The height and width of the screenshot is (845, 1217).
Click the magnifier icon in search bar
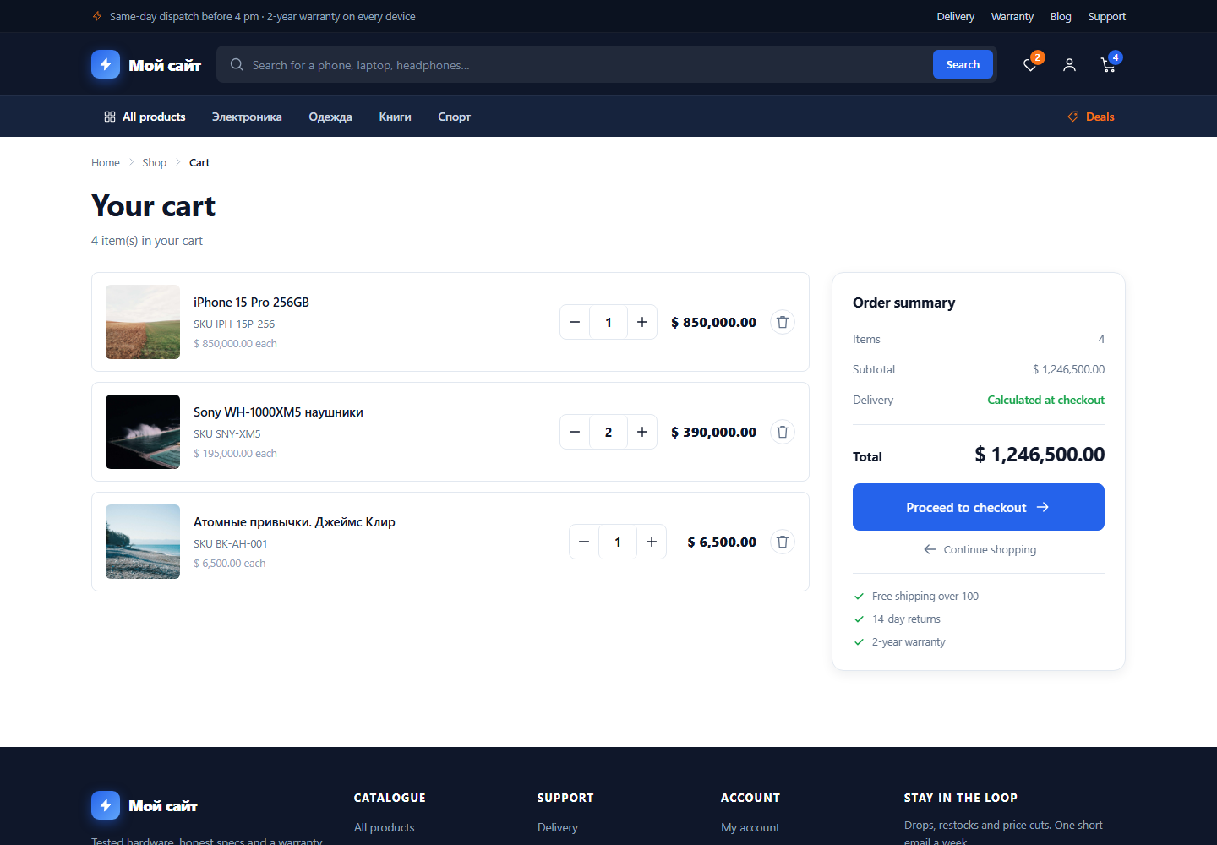tap(237, 65)
